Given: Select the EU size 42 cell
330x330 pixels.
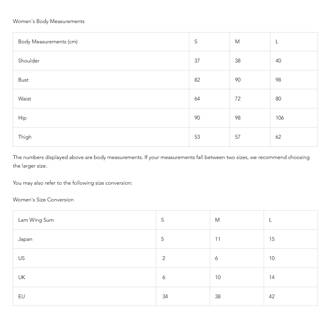Looking at the screenshot, I should (x=272, y=296).
